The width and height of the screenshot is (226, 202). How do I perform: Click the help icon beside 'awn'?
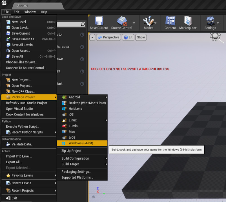click(x=82, y=59)
